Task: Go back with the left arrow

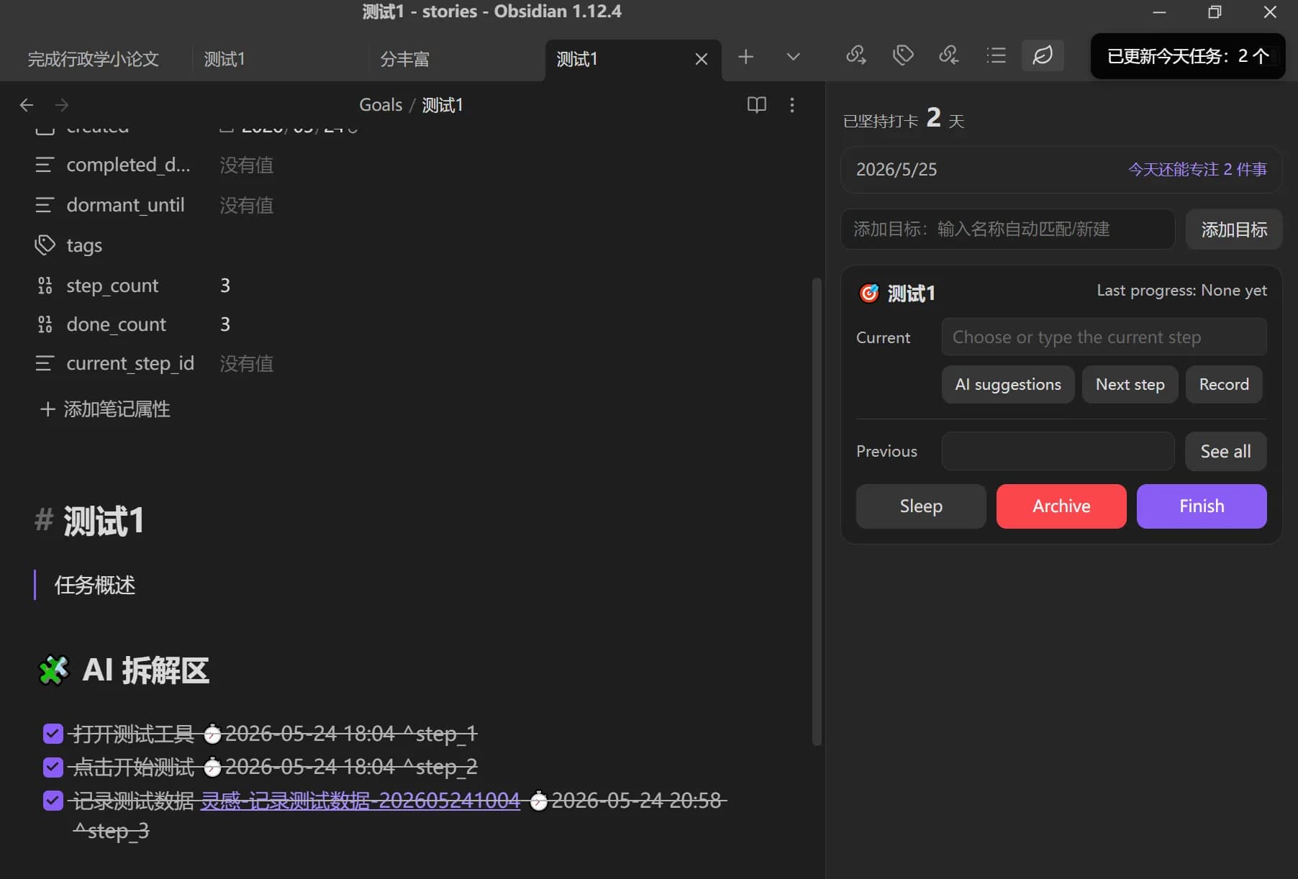Action: [27, 105]
